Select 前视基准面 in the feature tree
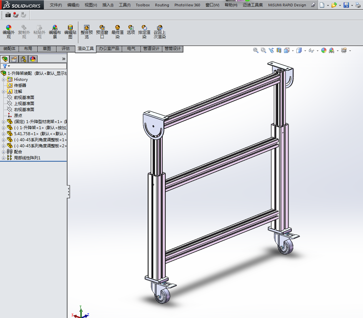 tap(24, 98)
